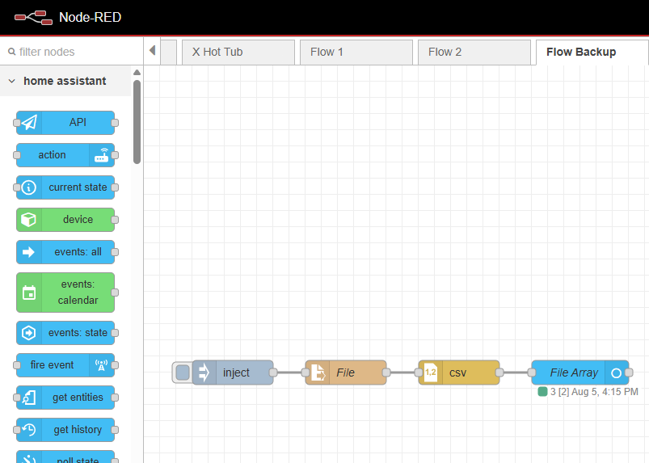Click the partially hidden leftmost tab
Image resolution: width=649 pixels, height=463 pixels.
pos(168,53)
